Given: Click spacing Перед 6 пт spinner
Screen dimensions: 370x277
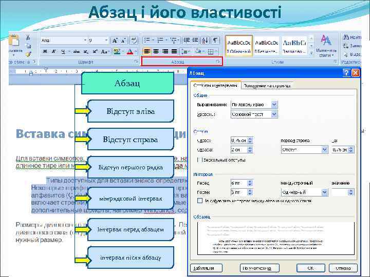Looking at the screenshot, I should (x=250, y=183).
